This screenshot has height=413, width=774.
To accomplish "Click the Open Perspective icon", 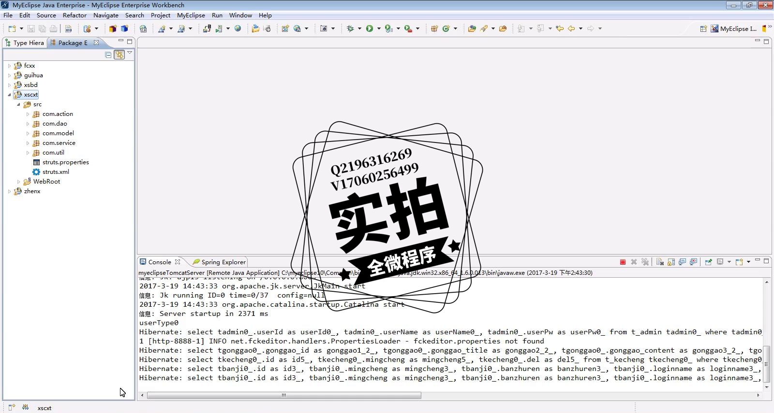I will pyautogui.click(x=703, y=28).
